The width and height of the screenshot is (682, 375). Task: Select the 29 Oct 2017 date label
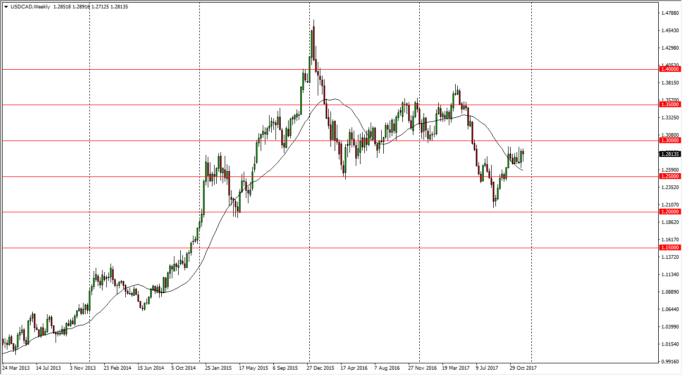(x=523, y=368)
